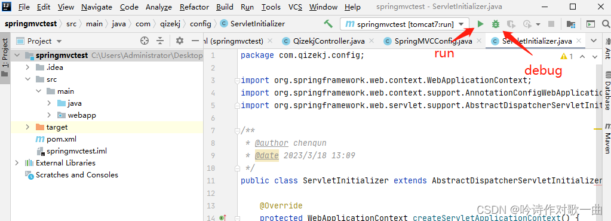
Task: Click ServletInitializer breadcrumb in navigation bar
Action: coord(253,24)
